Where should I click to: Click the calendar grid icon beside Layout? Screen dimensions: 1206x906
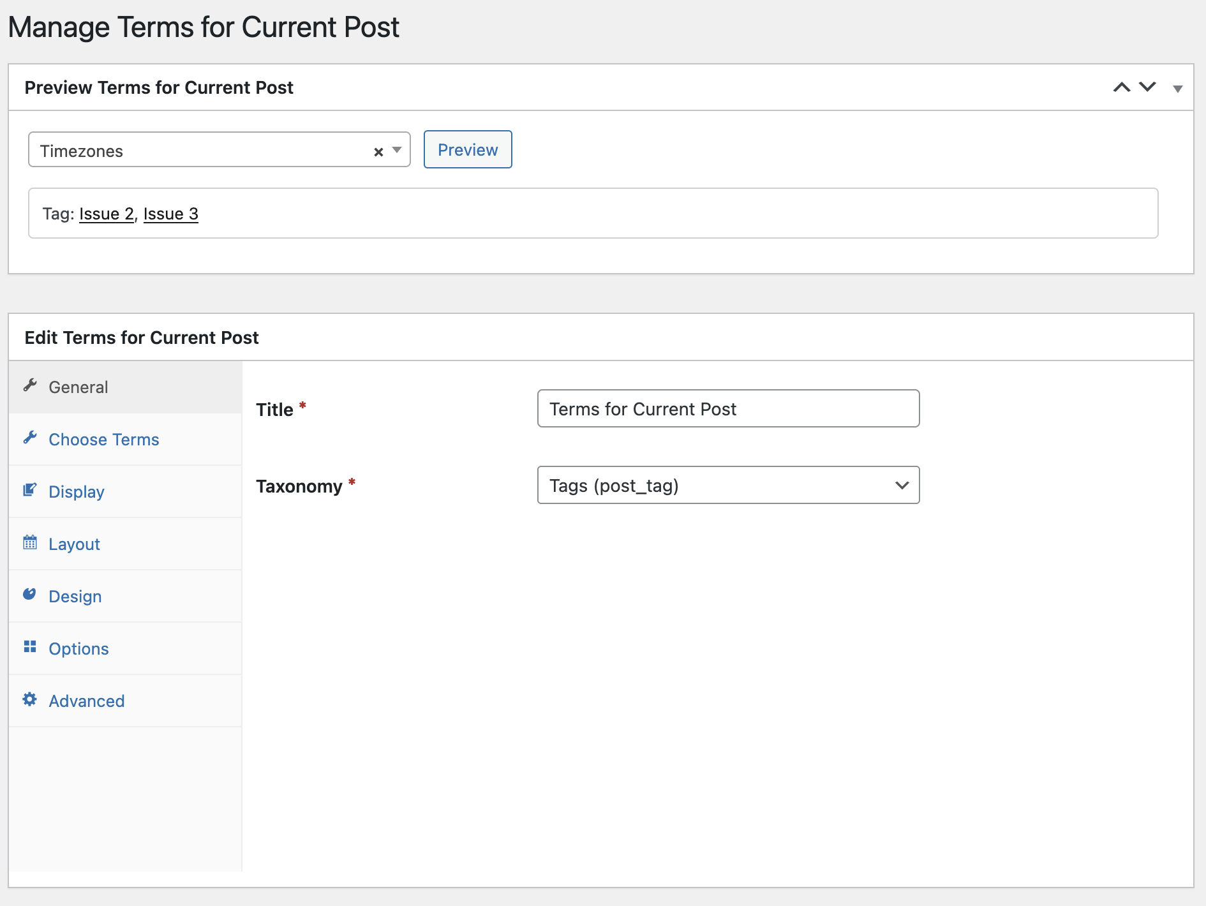click(x=30, y=542)
